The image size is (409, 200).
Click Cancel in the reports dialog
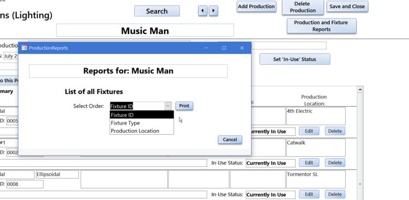tap(230, 139)
